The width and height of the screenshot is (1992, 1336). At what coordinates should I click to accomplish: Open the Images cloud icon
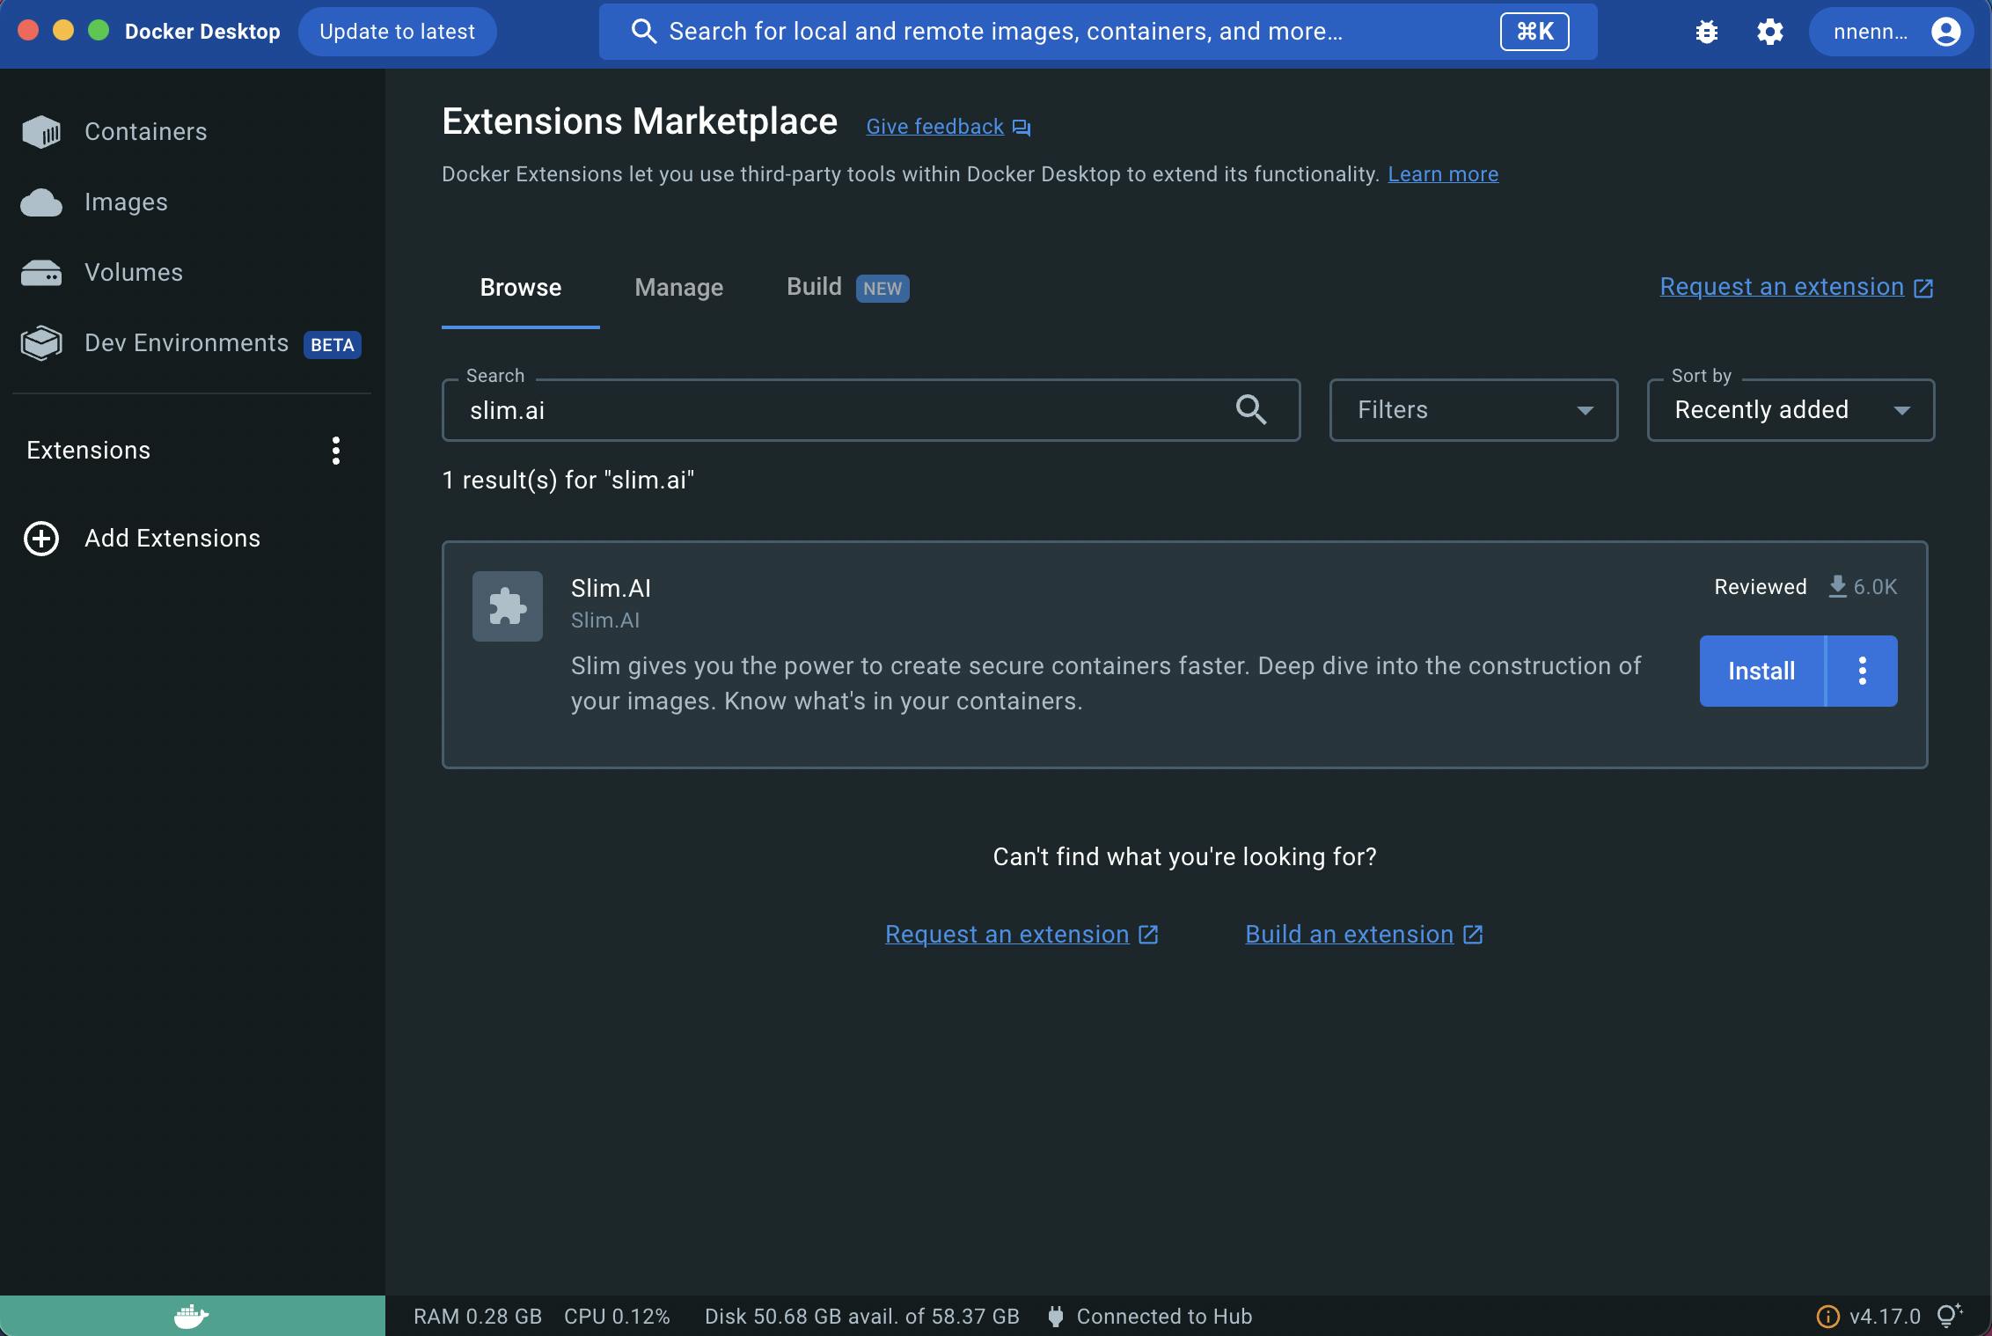pos(41,202)
